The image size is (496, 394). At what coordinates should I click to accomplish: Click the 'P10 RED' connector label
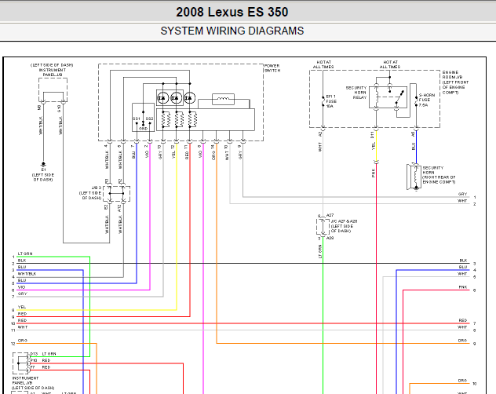pos(41,360)
